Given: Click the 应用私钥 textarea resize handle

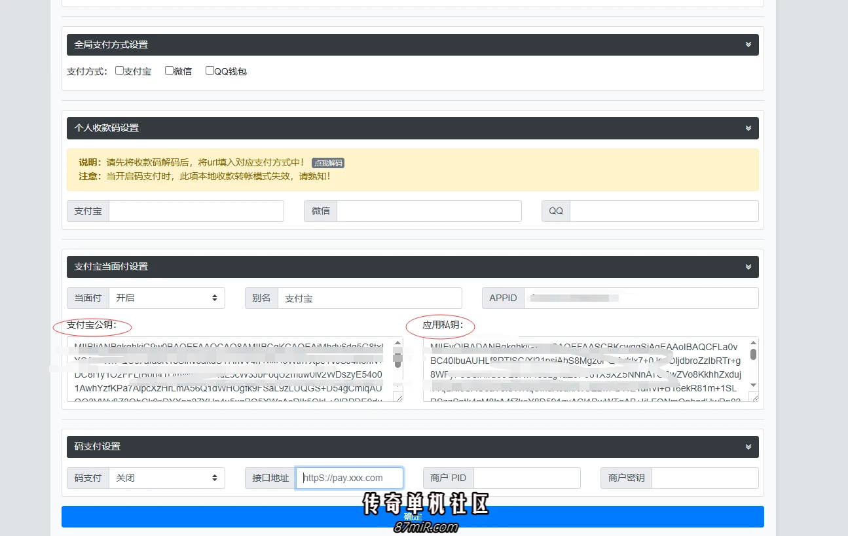Looking at the screenshot, I should pyautogui.click(x=753, y=396).
